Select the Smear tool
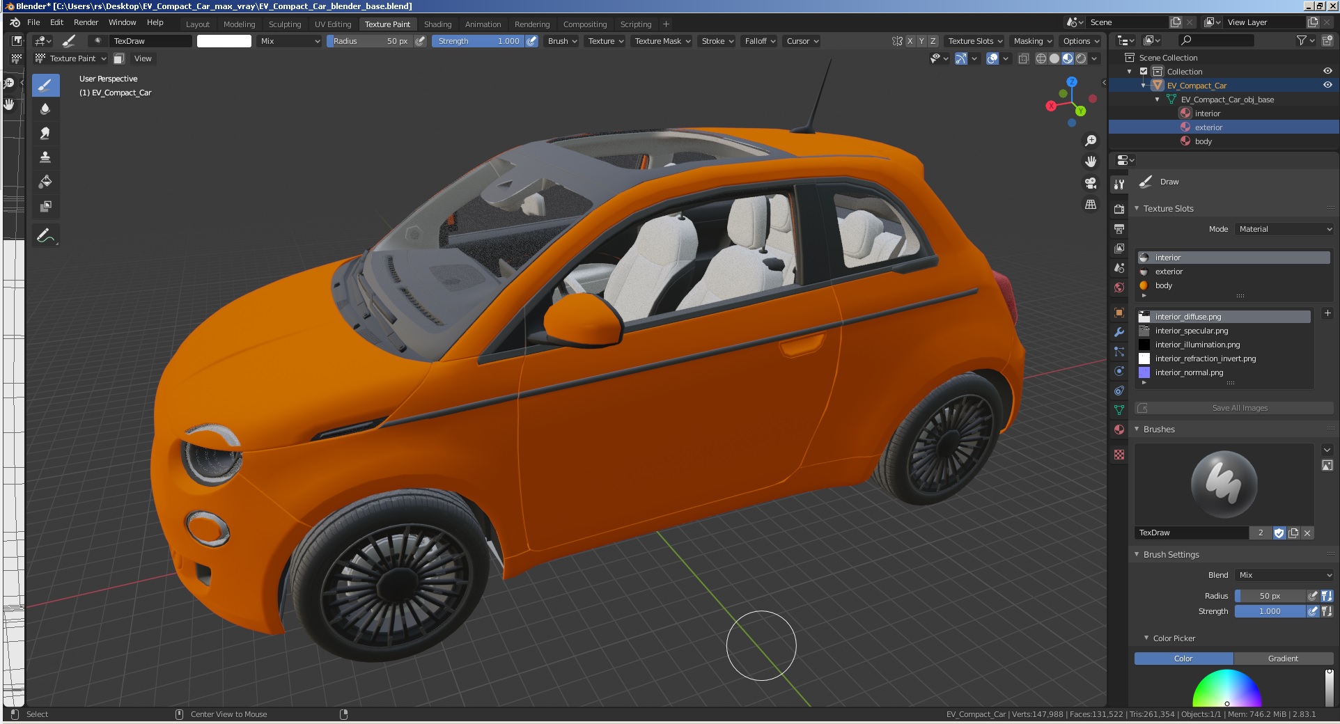 tap(45, 134)
